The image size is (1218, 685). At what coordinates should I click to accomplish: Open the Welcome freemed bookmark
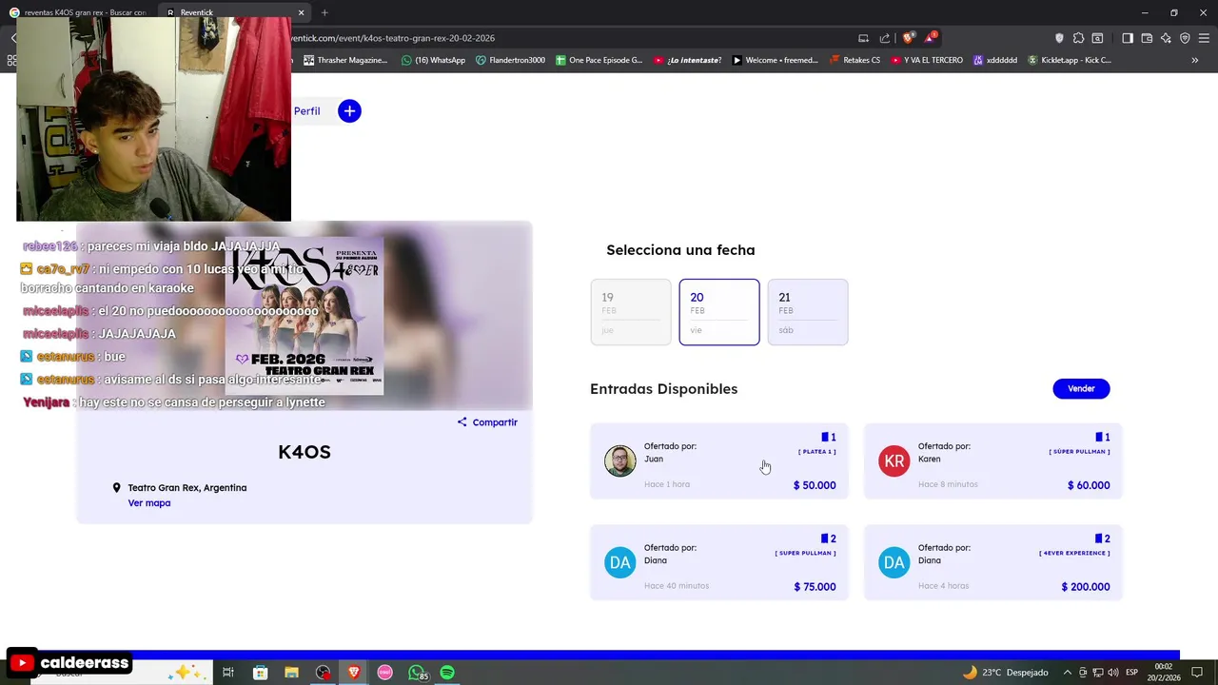(x=775, y=60)
